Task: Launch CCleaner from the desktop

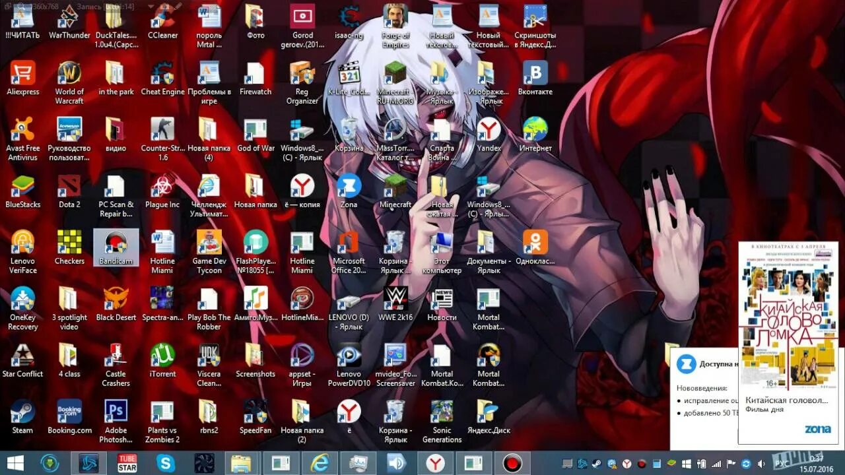Action: 162,22
